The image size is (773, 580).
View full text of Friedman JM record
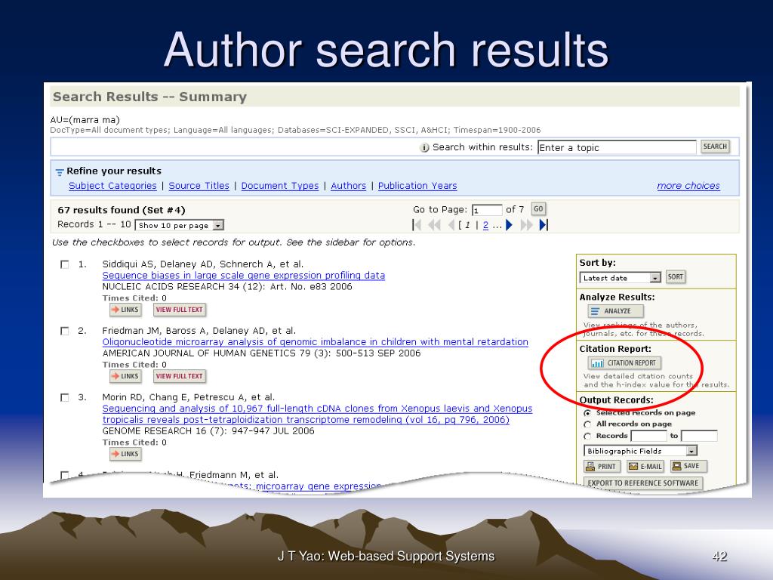[x=180, y=376]
